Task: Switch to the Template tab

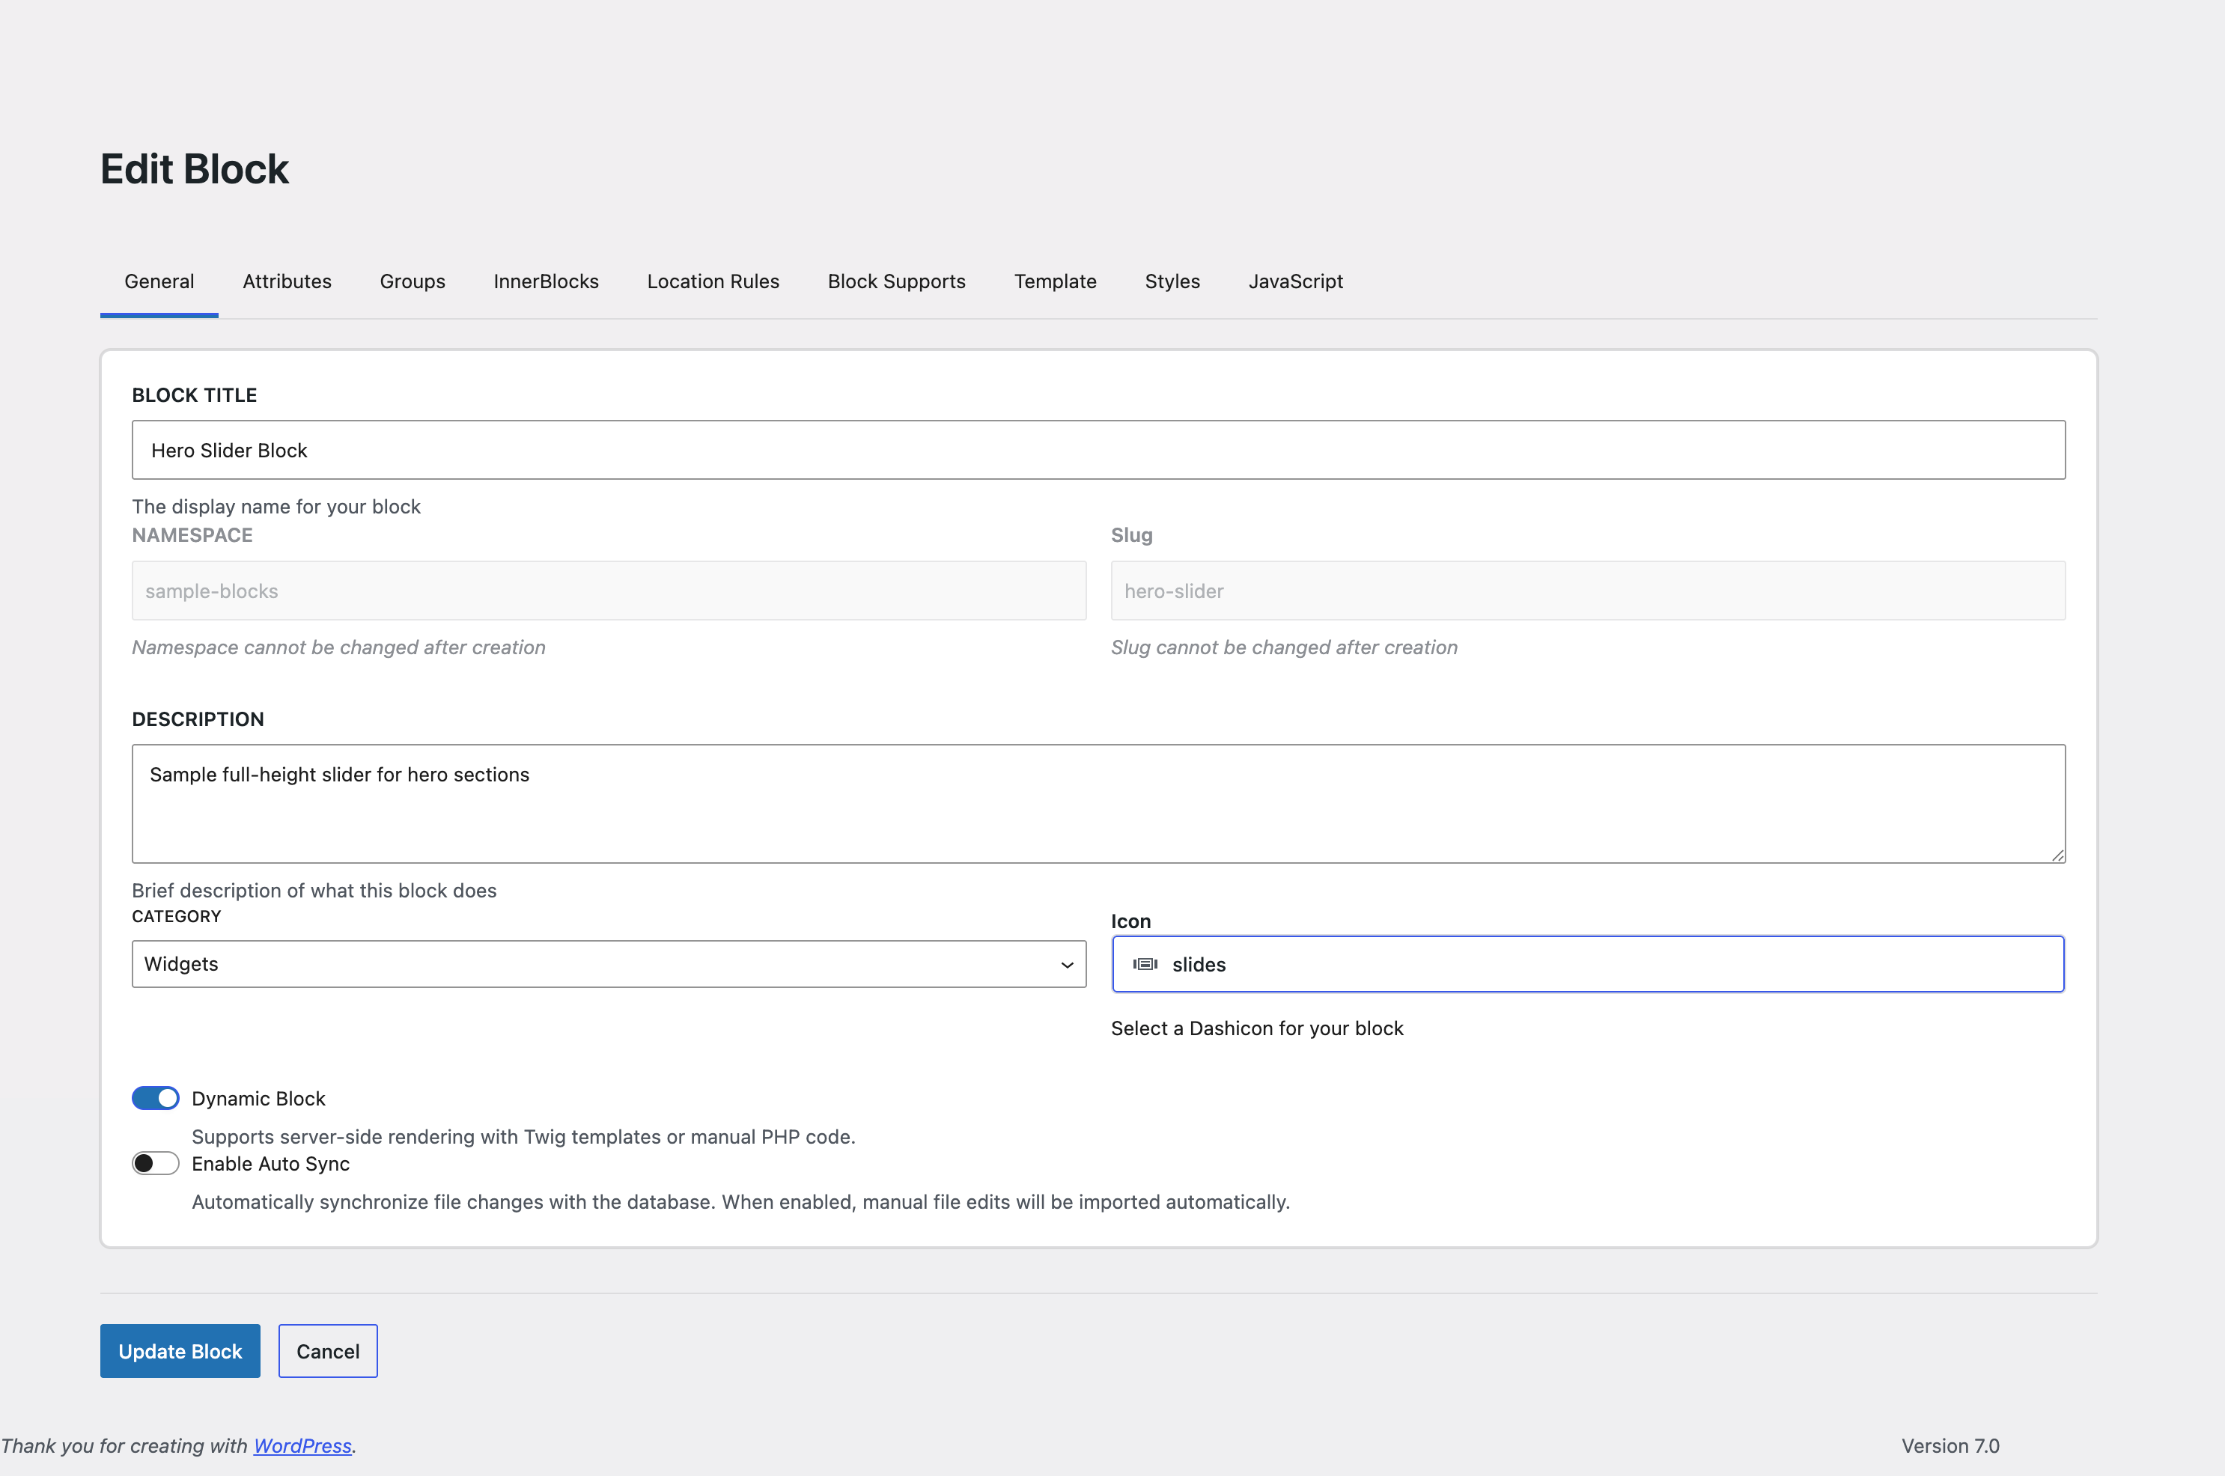Action: tap(1055, 281)
